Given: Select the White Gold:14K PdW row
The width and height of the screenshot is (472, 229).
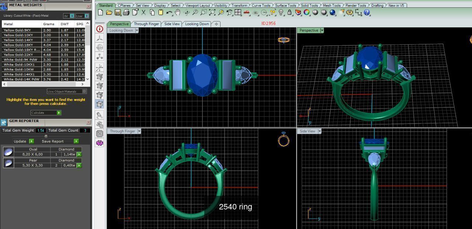Looking at the screenshot, I should [44, 79].
